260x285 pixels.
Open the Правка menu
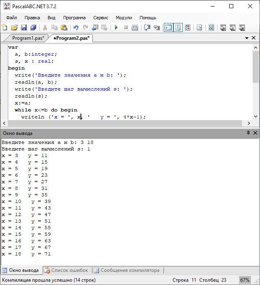[x=32, y=18]
